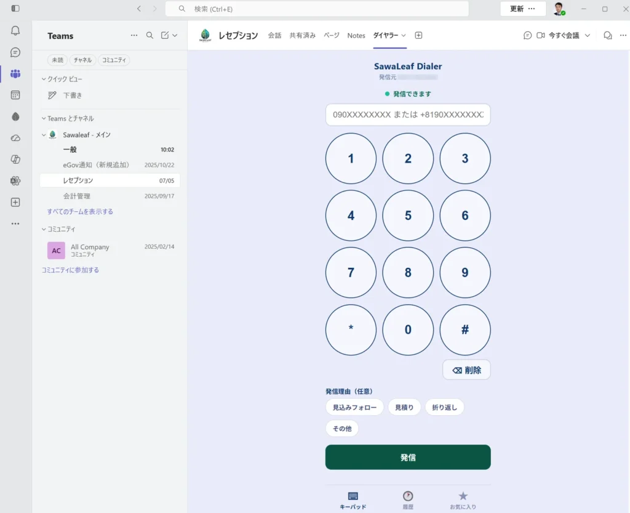Open the ダイヤラー tab dropdown chevron

[x=404, y=35]
